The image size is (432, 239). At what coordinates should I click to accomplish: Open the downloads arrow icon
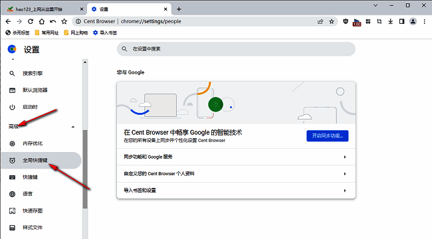[390, 21]
